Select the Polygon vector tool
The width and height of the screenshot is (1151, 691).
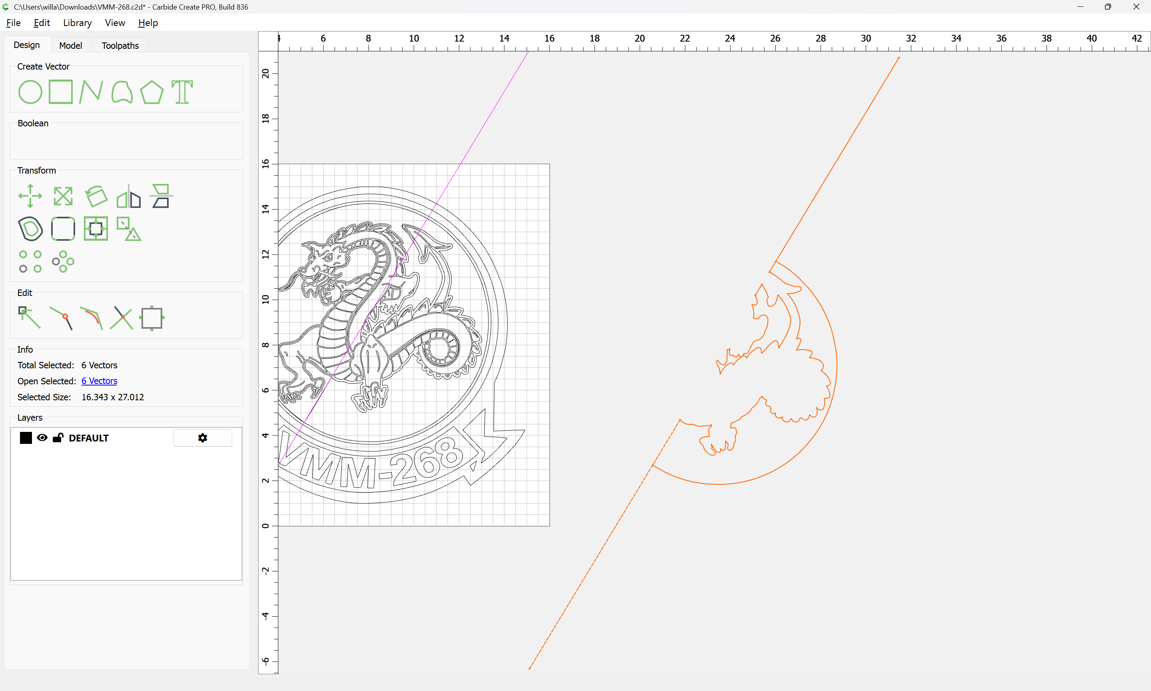151,92
